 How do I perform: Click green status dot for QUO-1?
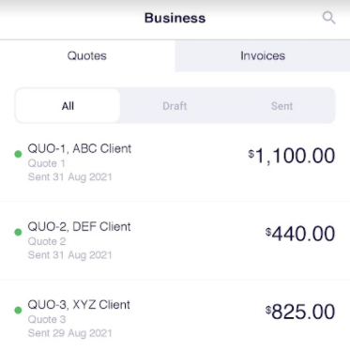pos(18,154)
